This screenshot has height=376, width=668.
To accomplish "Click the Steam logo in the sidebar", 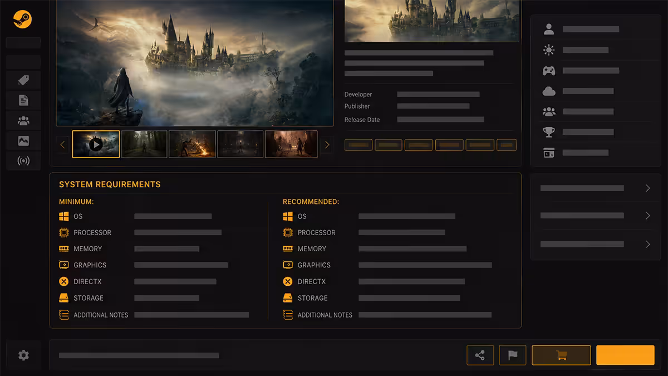I will [23, 19].
